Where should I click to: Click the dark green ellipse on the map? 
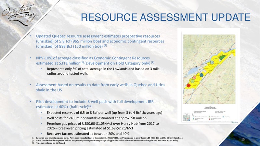(x=222, y=57)
